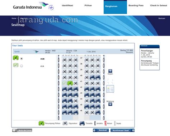The height and width of the screenshot is (136, 170).
Task: Open the Identifikasi step tab
Action: (67, 5)
